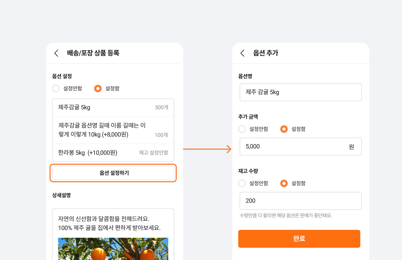Open the tangerine photo in 상세설명

coord(113,249)
